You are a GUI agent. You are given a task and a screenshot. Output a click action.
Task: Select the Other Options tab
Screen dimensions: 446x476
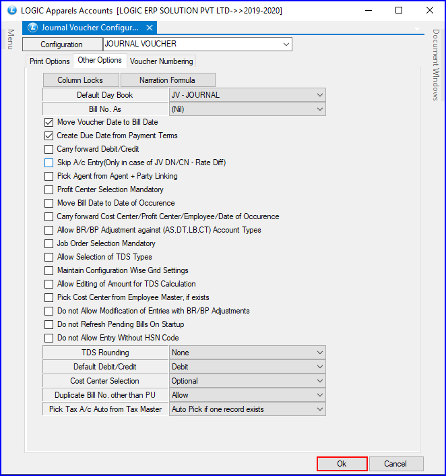point(100,60)
